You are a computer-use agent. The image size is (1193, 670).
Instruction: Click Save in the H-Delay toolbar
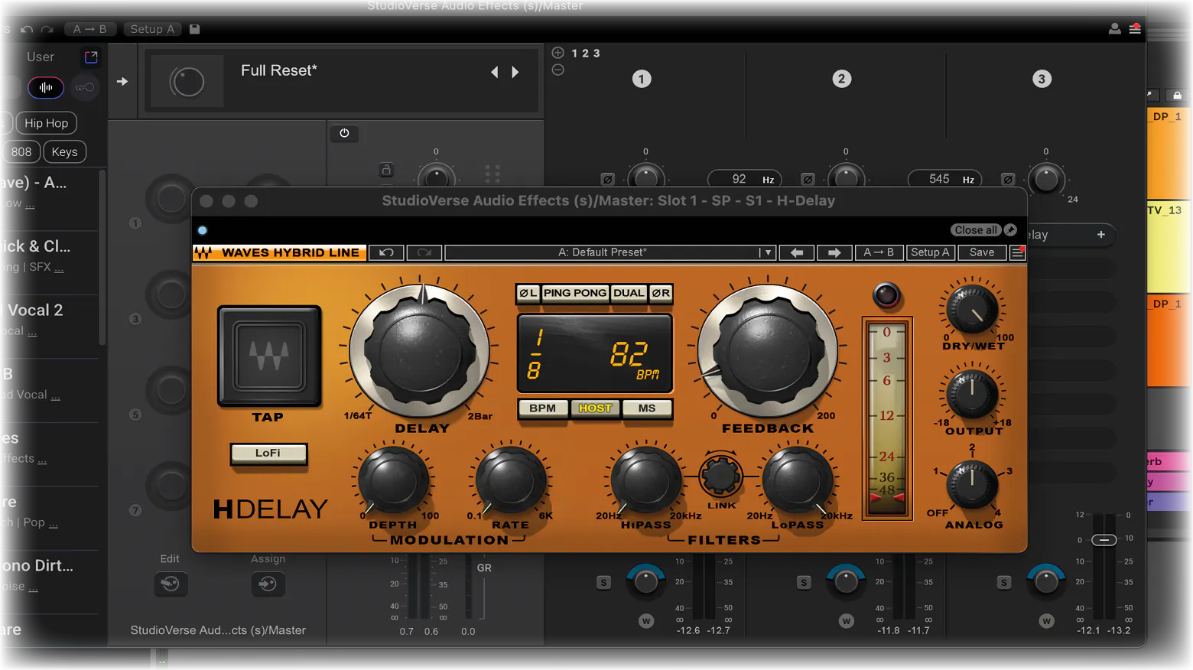pos(982,252)
